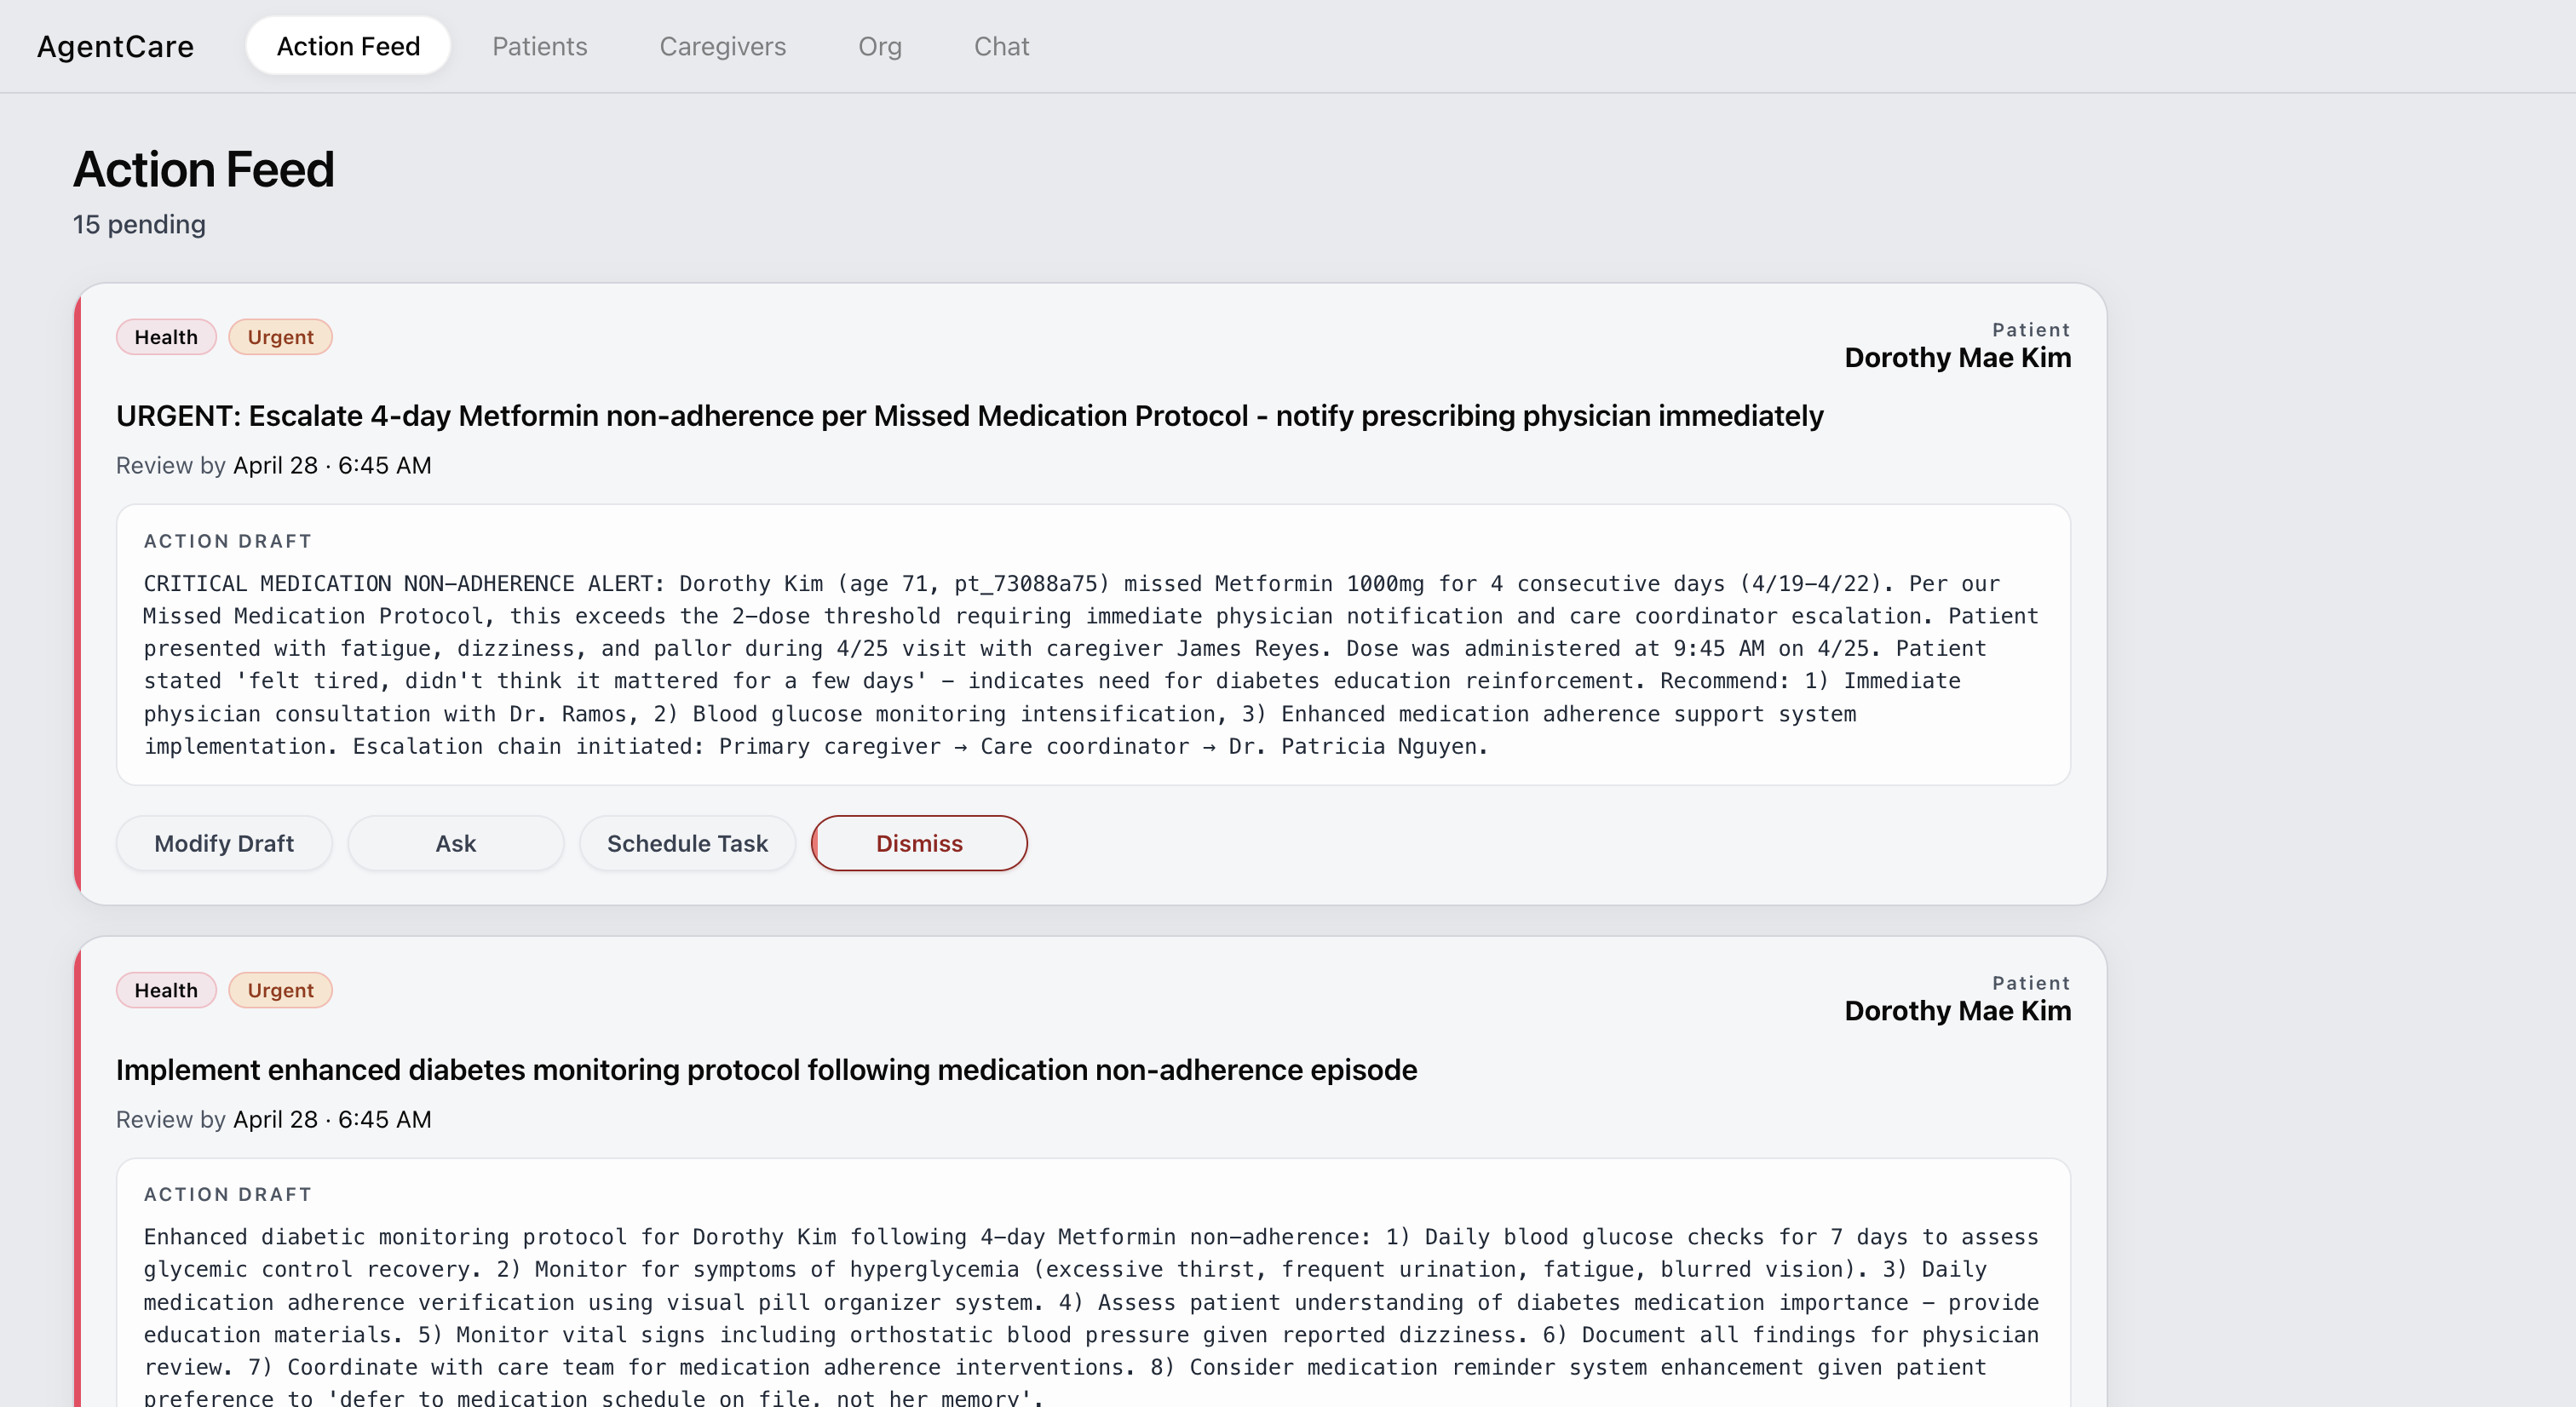
Task: Dismiss the urgent Metformin escalation action
Action: [x=918, y=843]
